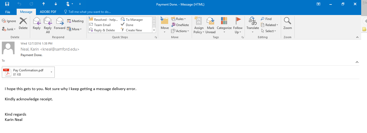Viewport: 367px width, 133px height.
Task: Open the Follow Up flag menu
Action: click(238, 25)
